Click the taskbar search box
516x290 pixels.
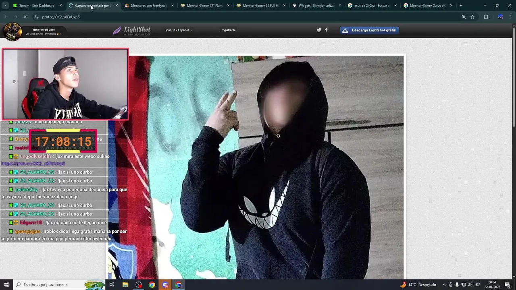click(59, 285)
